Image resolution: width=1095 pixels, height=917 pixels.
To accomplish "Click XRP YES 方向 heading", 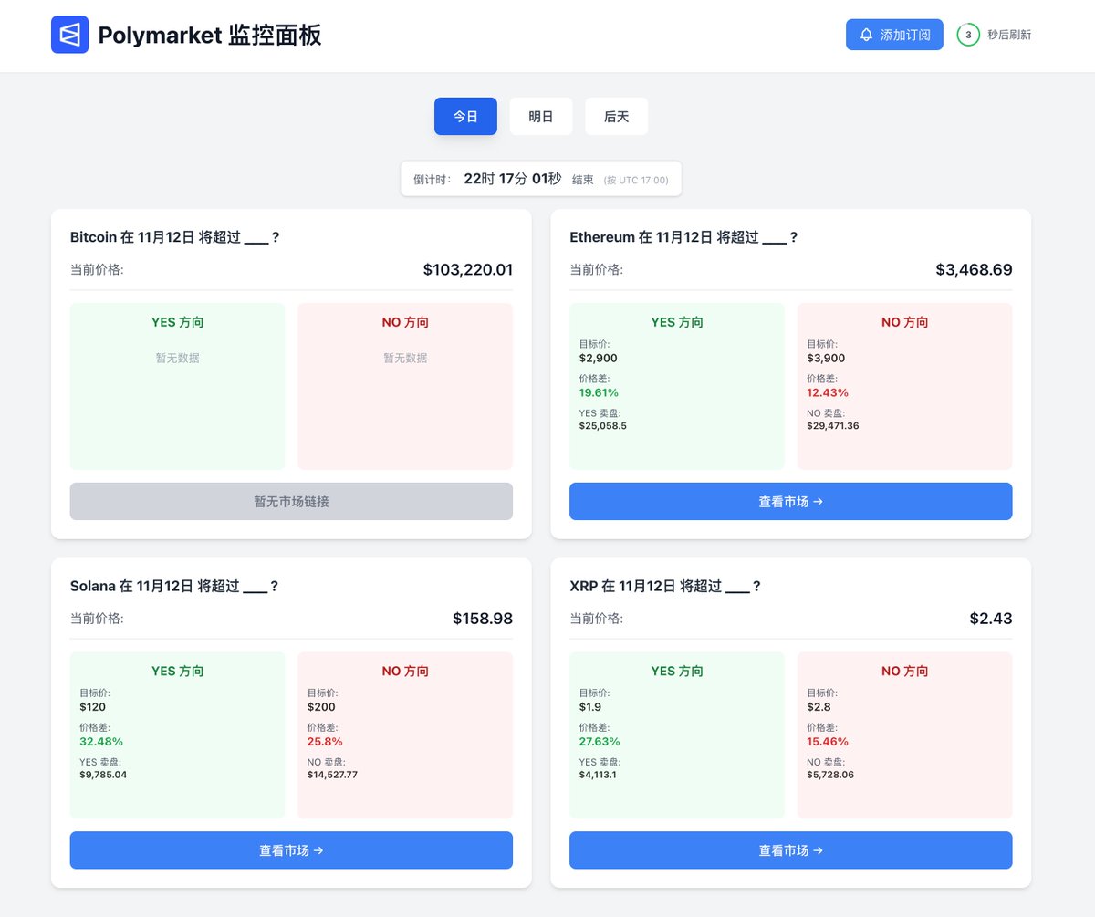I will click(677, 672).
